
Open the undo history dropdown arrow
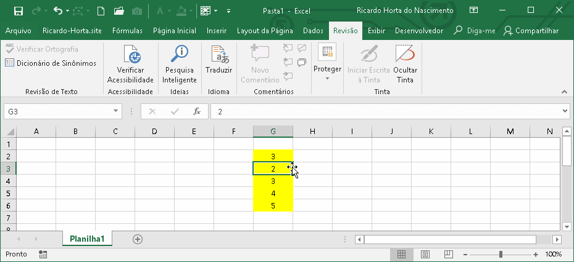point(67,11)
